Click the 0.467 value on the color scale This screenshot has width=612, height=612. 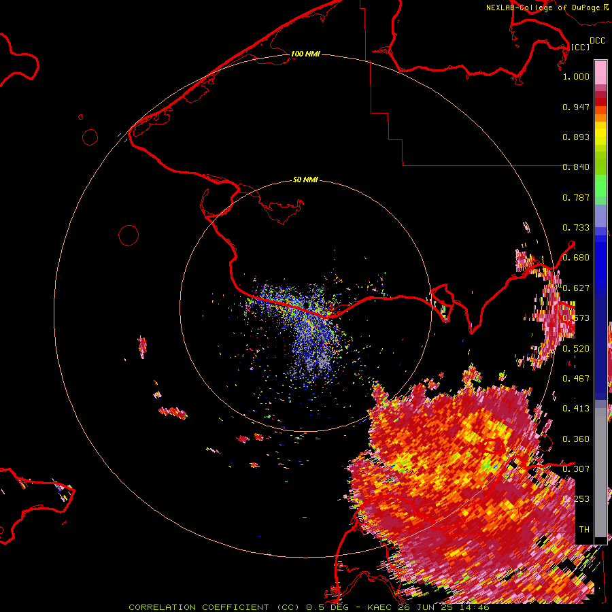coord(576,379)
